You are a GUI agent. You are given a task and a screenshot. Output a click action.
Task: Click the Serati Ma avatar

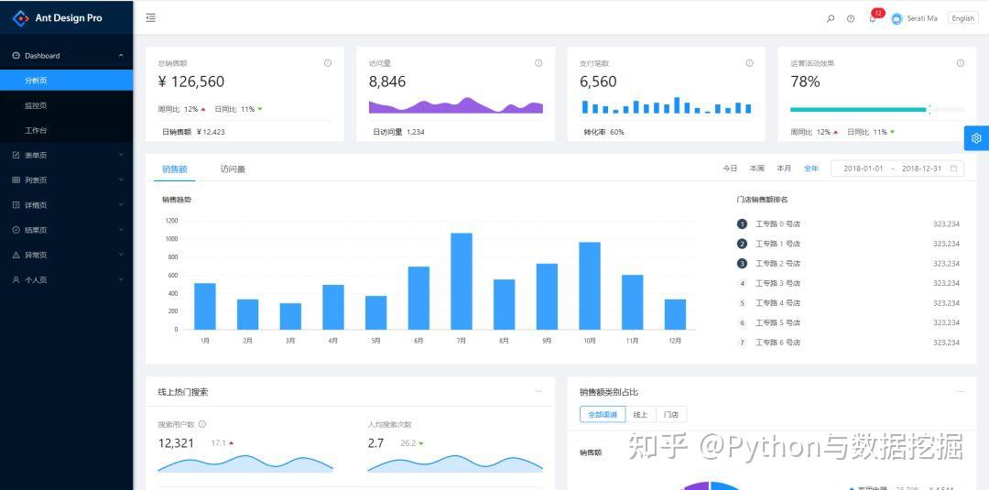(897, 18)
